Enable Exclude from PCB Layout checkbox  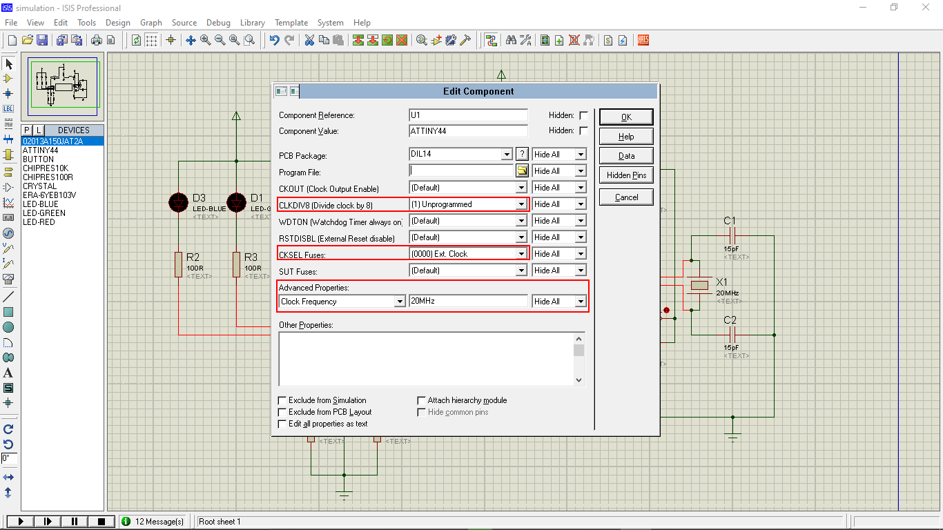[282, 412]
